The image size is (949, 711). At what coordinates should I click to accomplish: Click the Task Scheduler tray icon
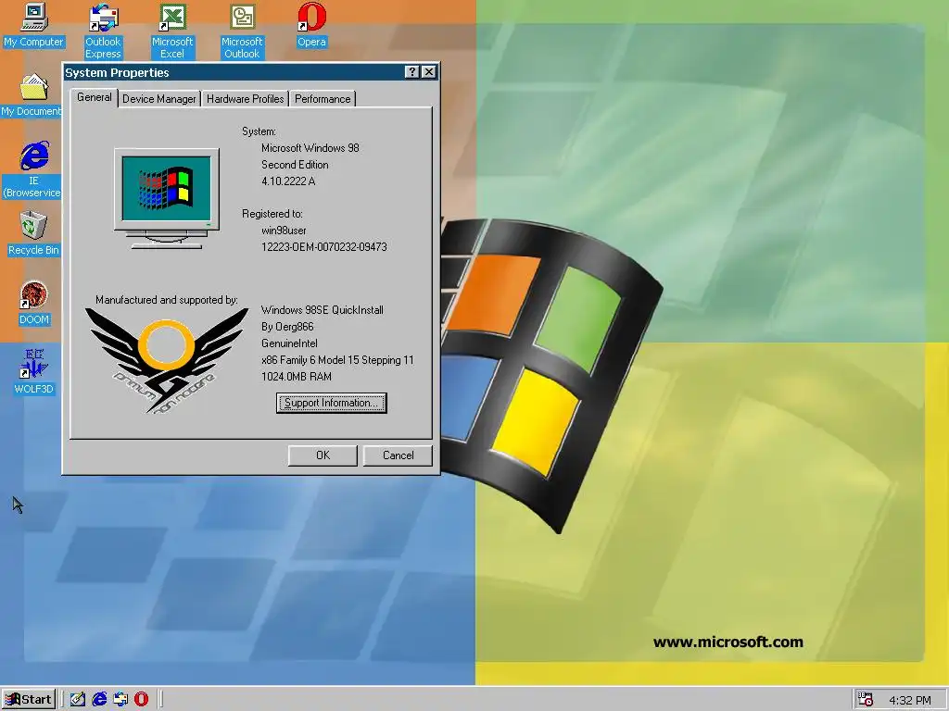[x=866, y=700]
